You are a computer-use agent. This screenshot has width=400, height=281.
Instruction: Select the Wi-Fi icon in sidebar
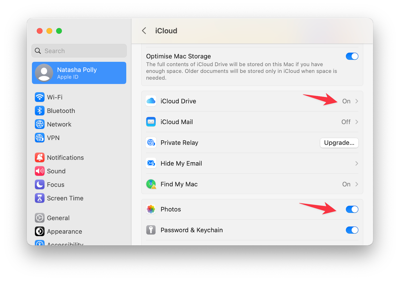[x=40, y=97]
